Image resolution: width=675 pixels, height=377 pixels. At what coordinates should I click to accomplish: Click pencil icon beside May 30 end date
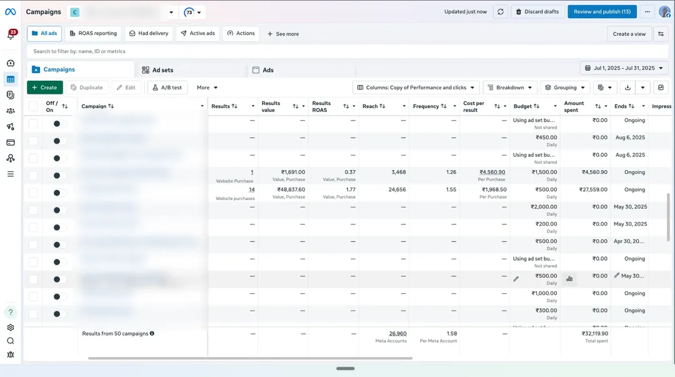[x=617, y=275]
